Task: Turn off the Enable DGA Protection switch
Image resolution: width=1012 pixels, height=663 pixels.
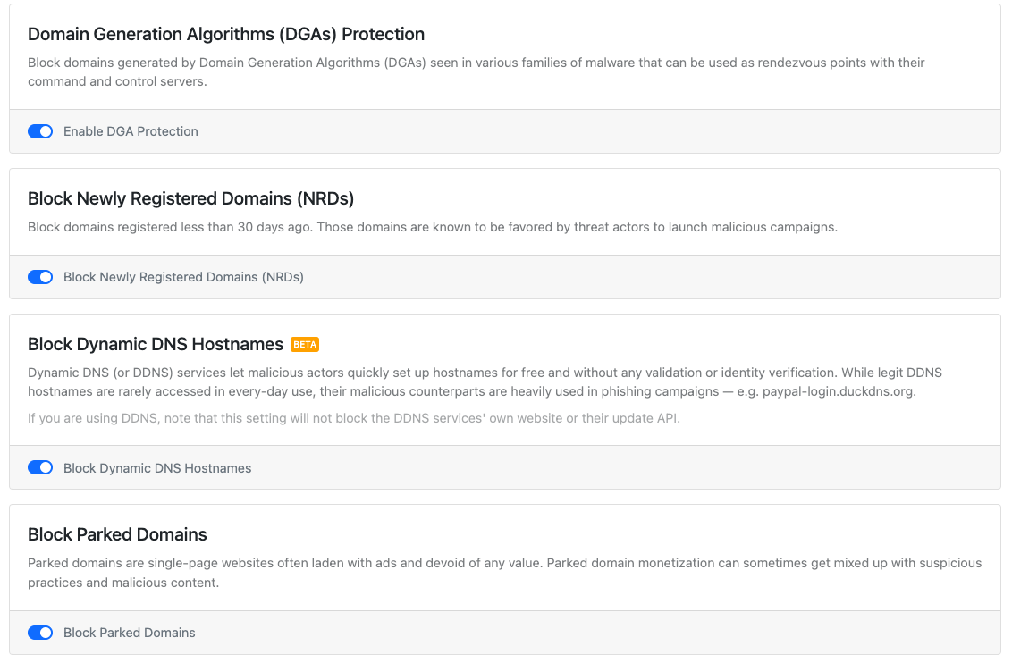Action: pyautogui.click(x=40, y=131)
